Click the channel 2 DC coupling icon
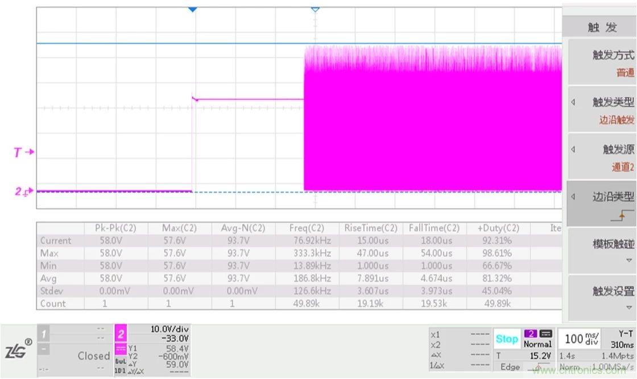 point(121,349)
